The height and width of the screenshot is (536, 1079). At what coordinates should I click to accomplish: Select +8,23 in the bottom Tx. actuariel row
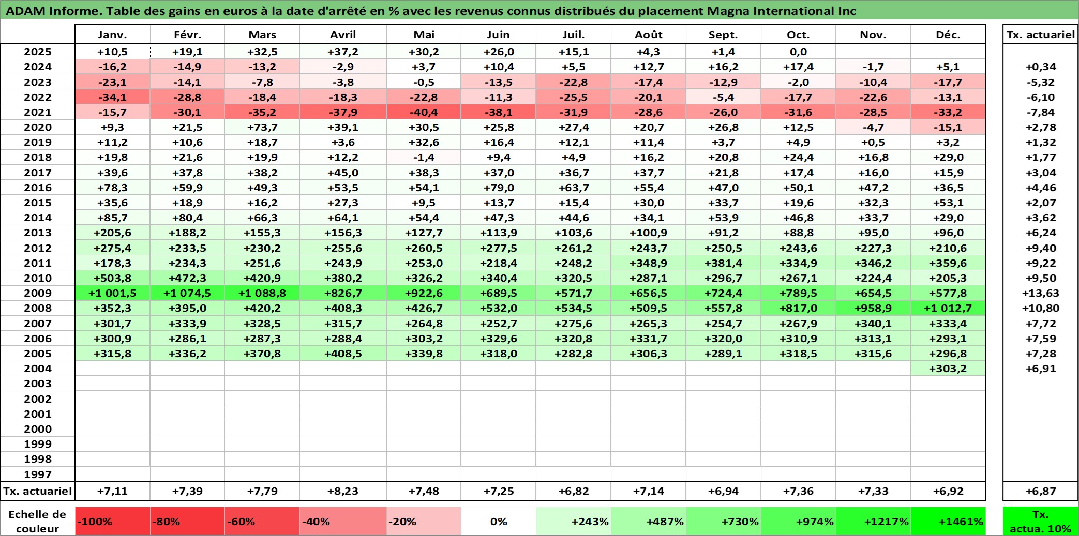pos(343,491)
